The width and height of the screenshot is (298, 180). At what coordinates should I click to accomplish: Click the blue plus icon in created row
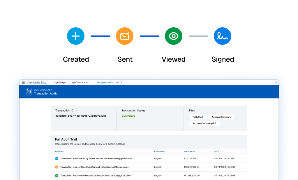pos(57,158)
